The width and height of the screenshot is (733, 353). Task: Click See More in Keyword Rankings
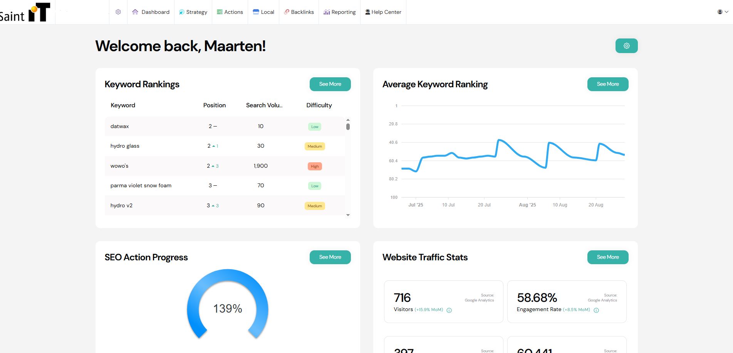[330, 84]
